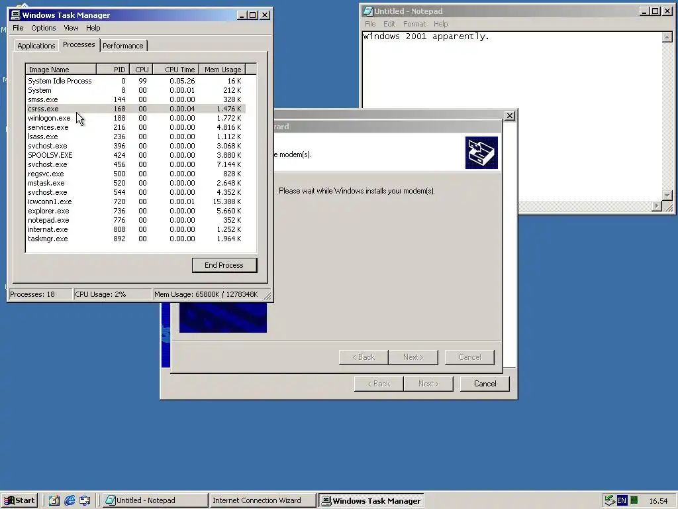Click the Notepad title bar icon

click(x=368, y=11)
